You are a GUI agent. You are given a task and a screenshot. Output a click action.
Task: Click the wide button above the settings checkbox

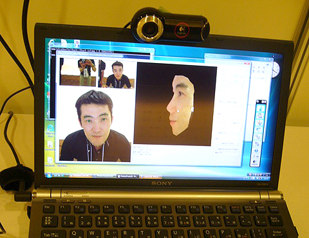point(227,143)
